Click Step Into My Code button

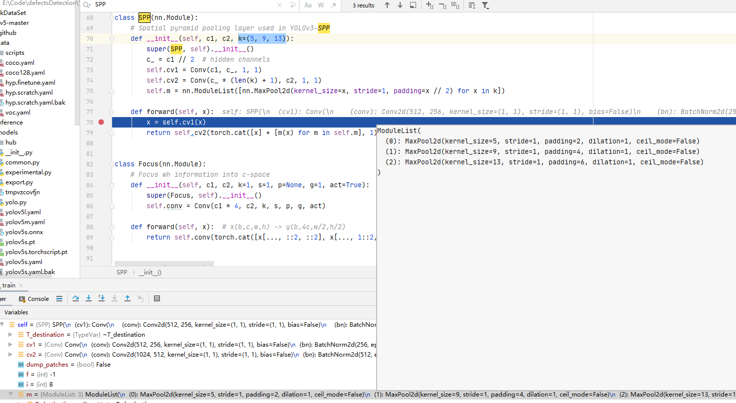point(102,298)
